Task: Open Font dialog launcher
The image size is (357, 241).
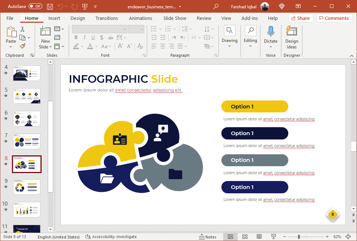Action: [x=144, y=55]
